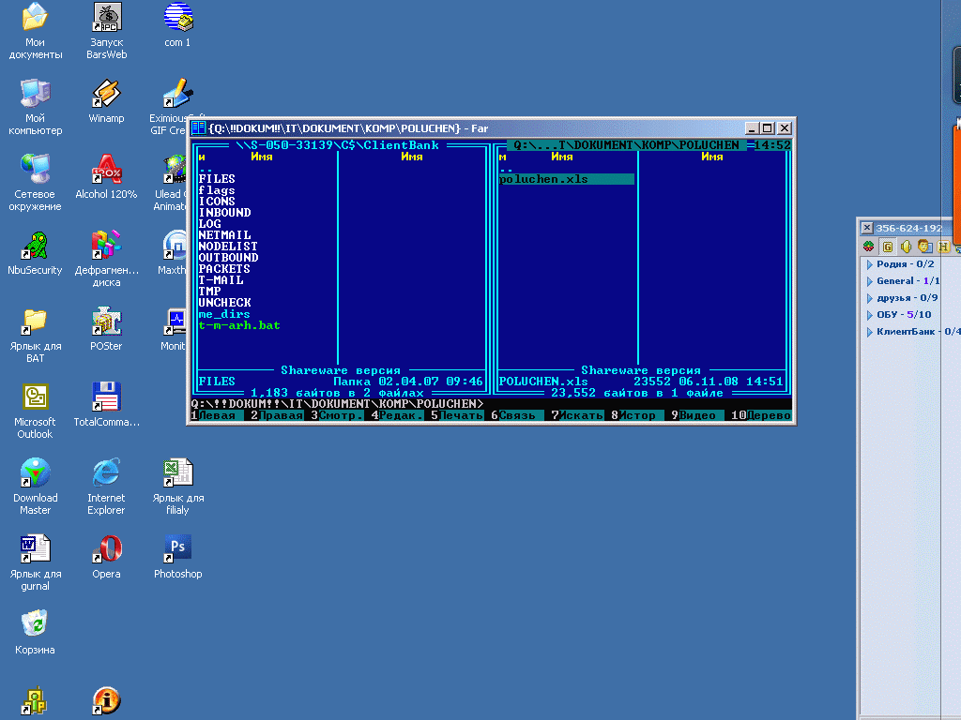The image size is (961, 720).
Task: Select poluchen.xls in the right panel
Action: (x=544, y=179)
